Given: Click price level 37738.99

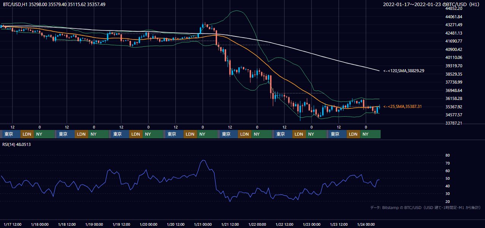Looking at the screenshot, I should (x=454, y=82).
